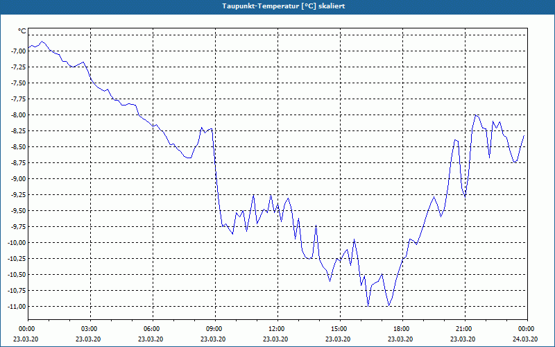Click the -9,75 y-axis label
Screen dimensions: 555x347
pos(19,226)
